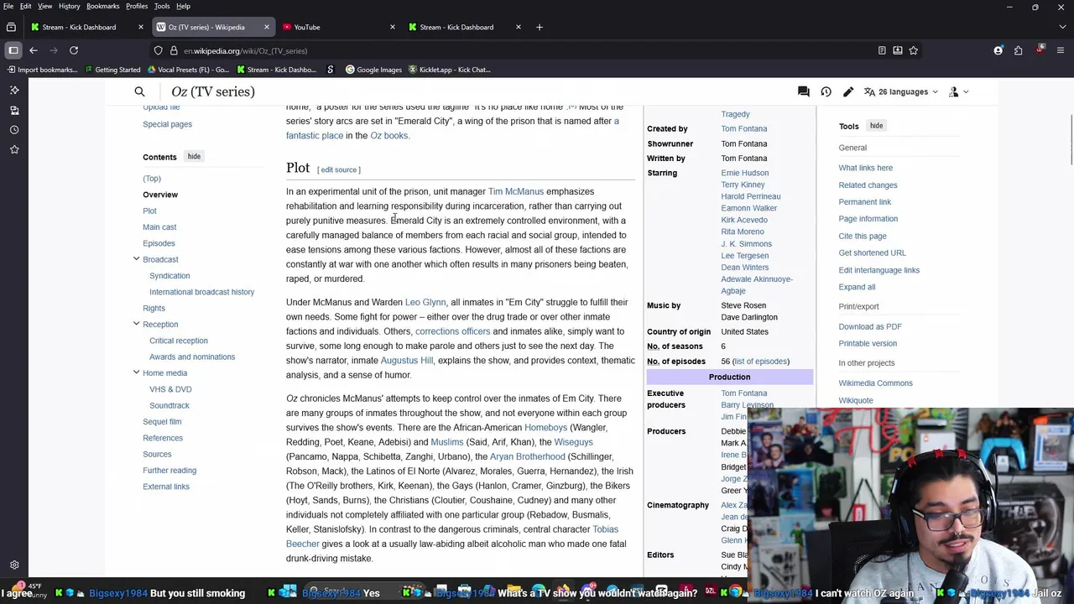This screenshot has height=604, width=1074.
Task: Go back to the previous page
Action: (34, 50)
